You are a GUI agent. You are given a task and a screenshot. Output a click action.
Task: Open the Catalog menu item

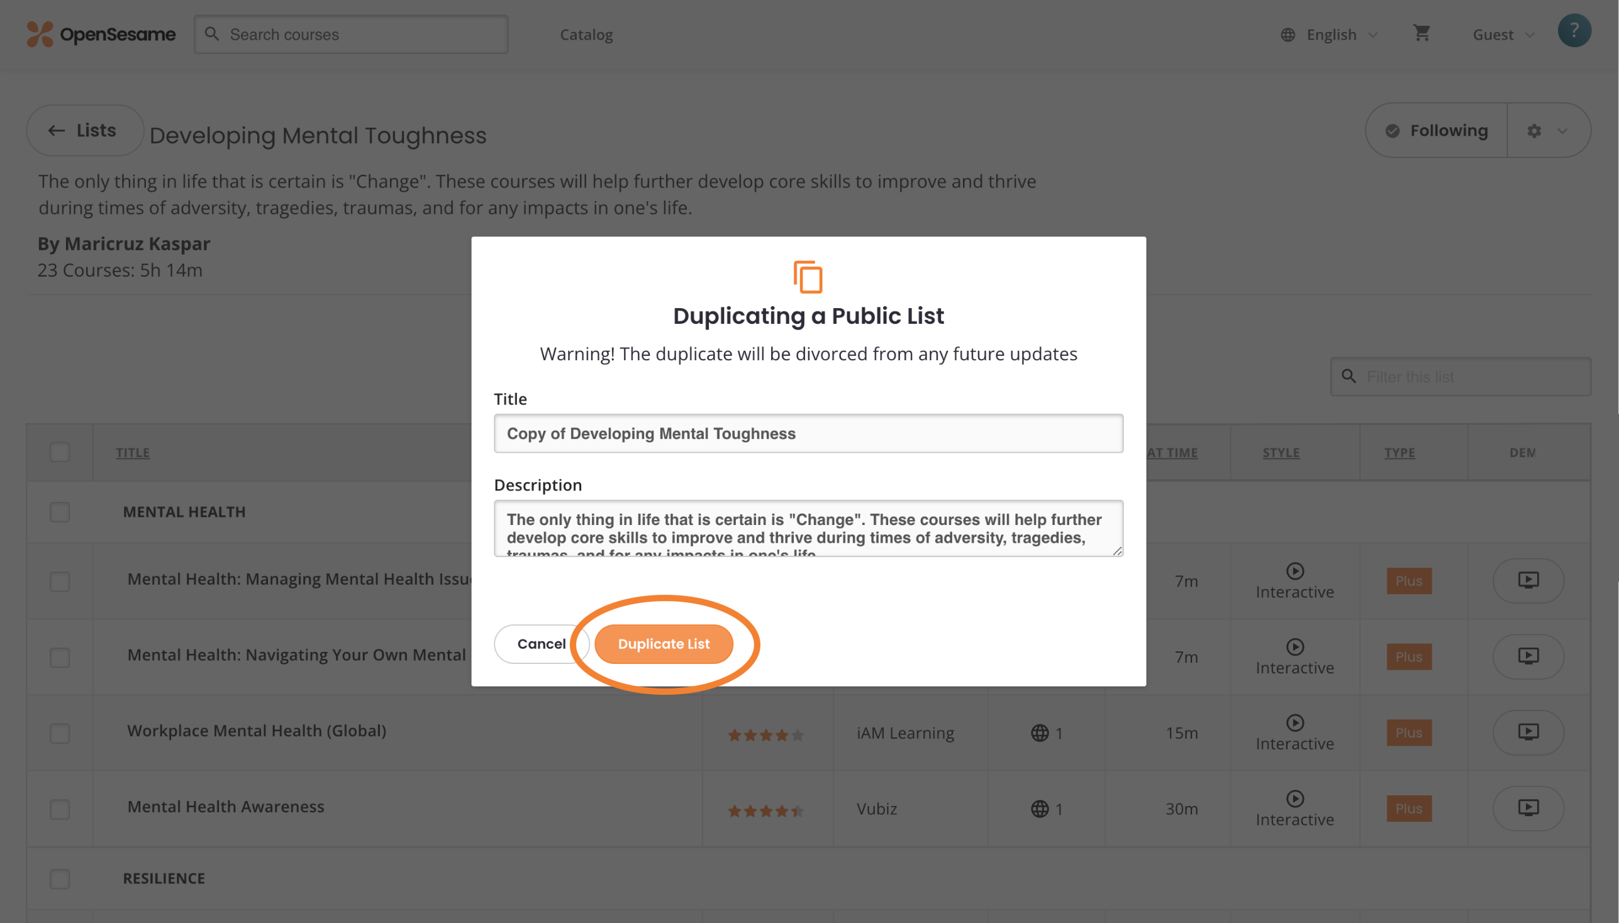[x=586, y=35]
